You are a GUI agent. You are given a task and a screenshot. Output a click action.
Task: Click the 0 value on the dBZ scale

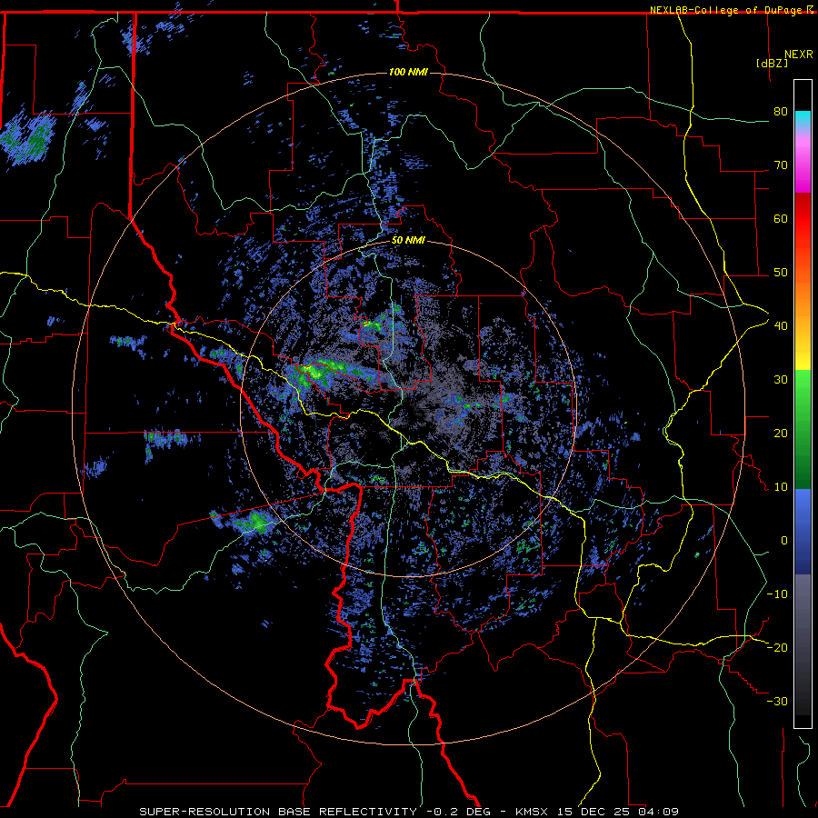click(x=784, y=541)
